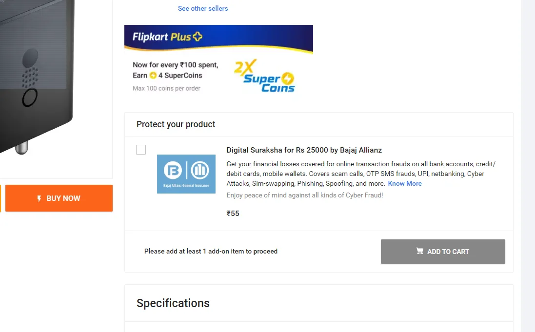535x332 pixels.
Task: Open the Bajaj Allianz General Insurance logo
Action: point(186,174)
